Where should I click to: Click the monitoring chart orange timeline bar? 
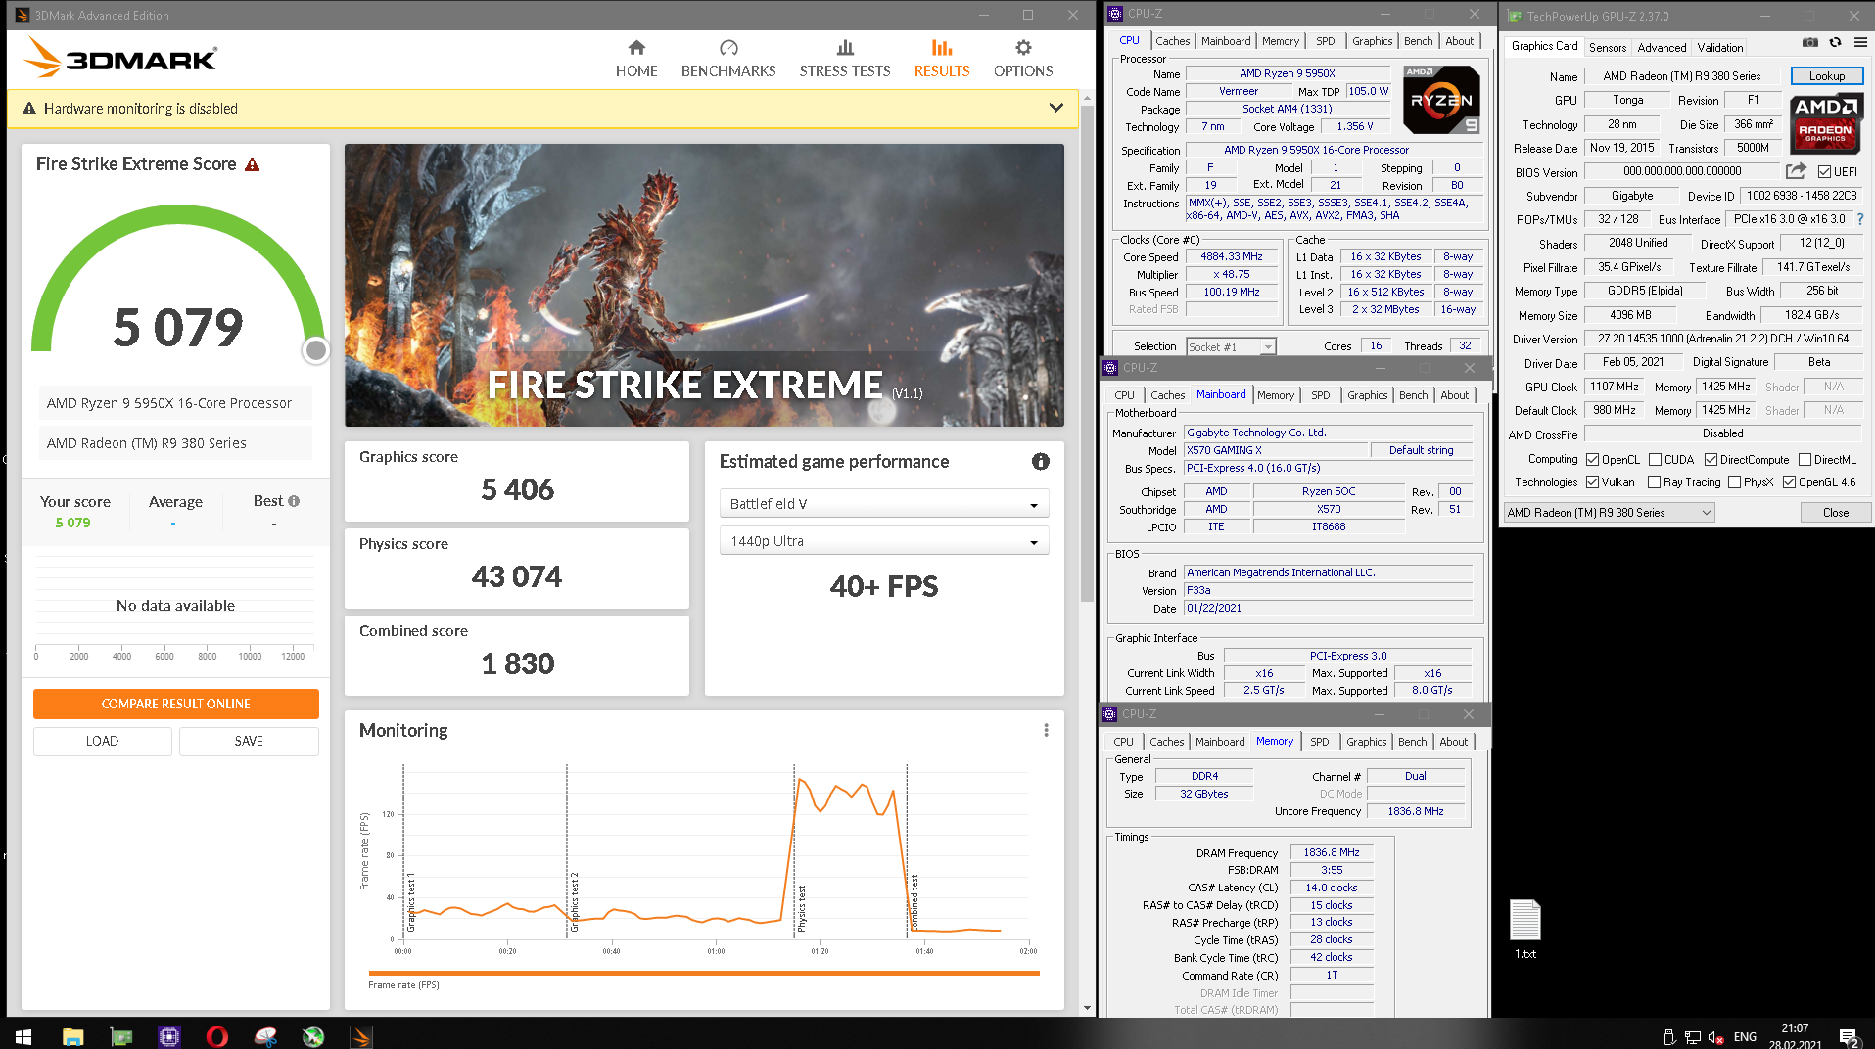(x=703, y=973)
